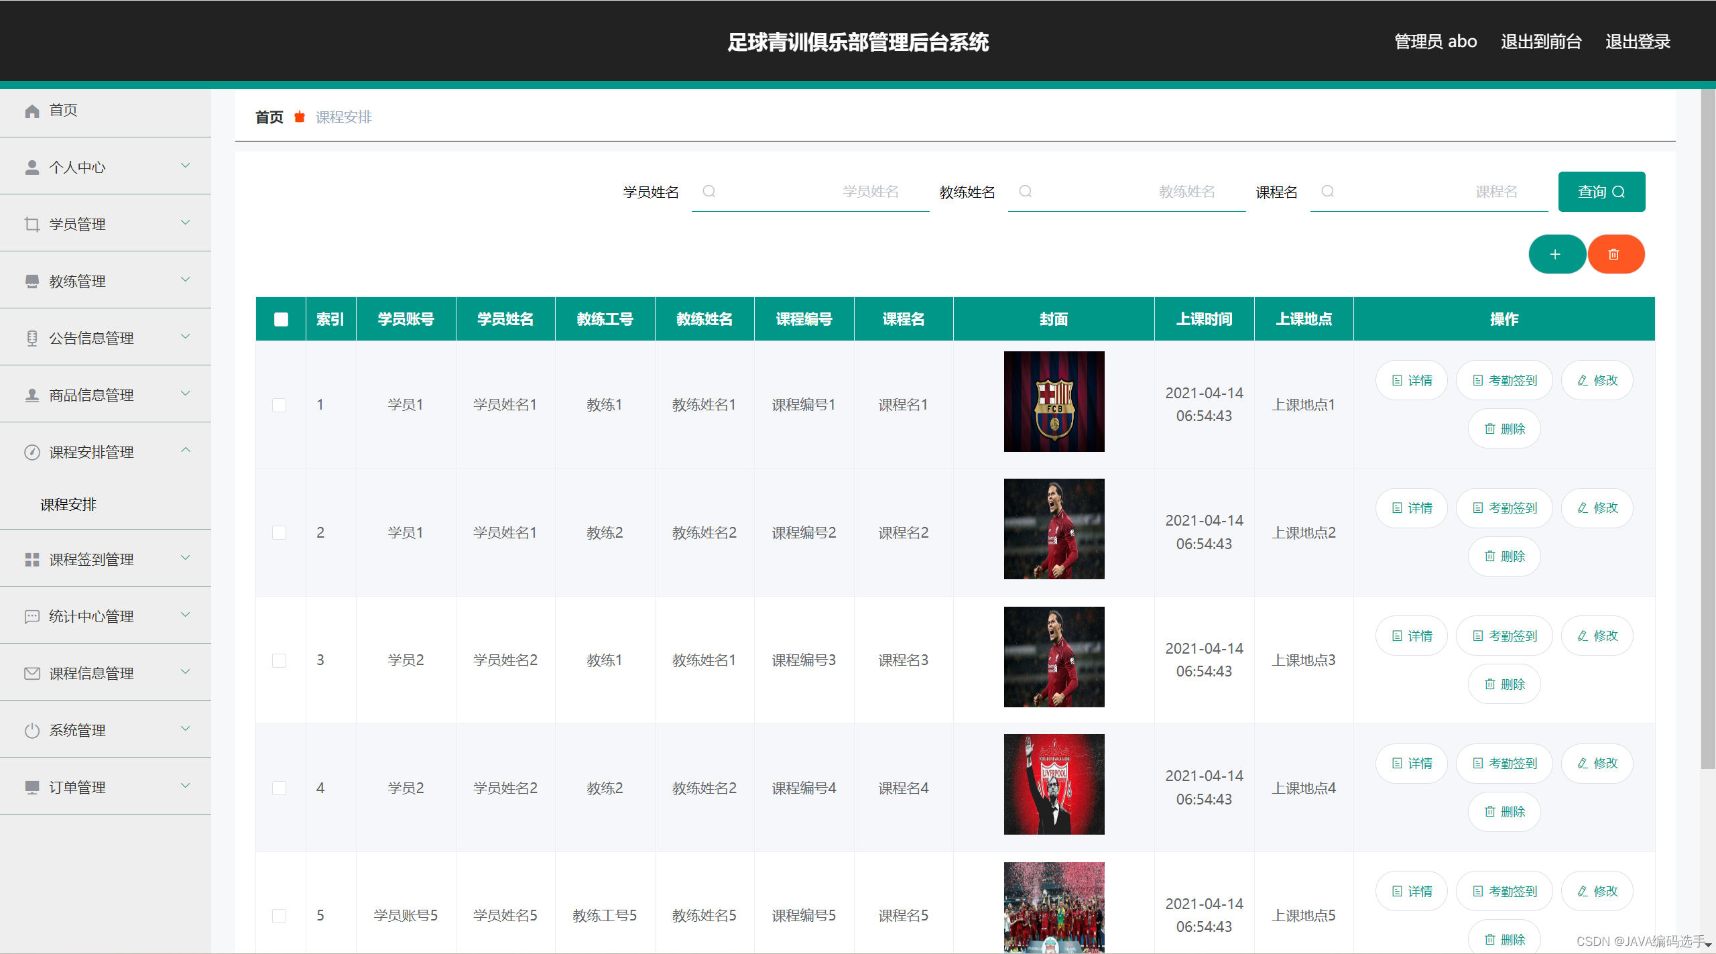Check the checkbox for row index 3

(280, 660)
